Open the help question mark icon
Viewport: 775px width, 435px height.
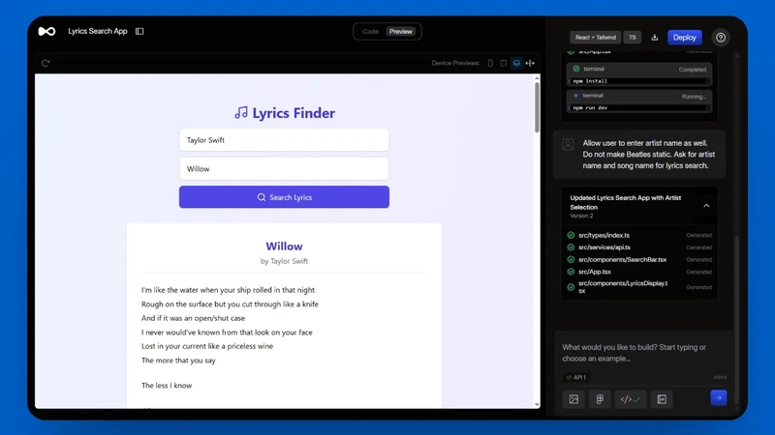tap(721, 38)
